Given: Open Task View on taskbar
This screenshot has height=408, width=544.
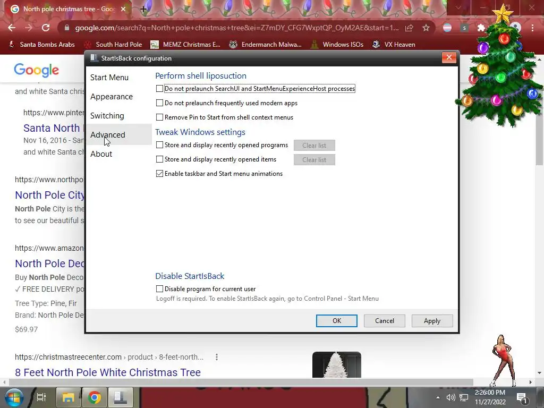Looking at the screenshot, I should click(41, 397).
